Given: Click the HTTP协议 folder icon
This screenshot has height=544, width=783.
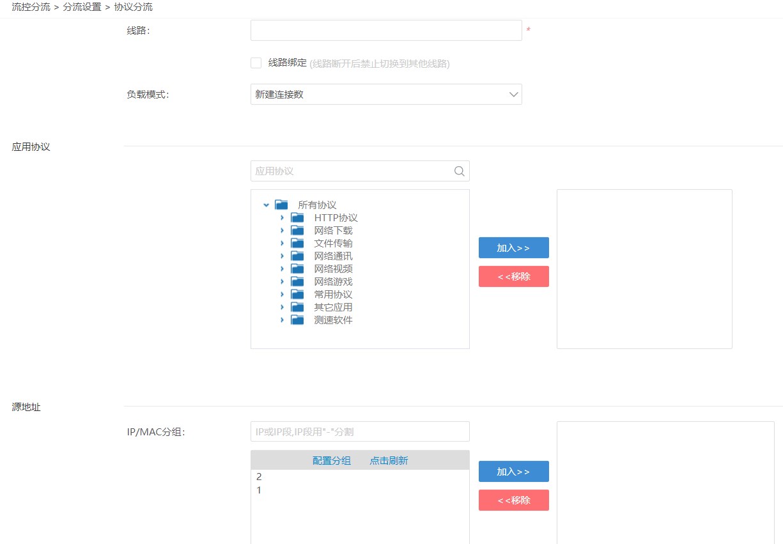Looking at the screenshot, I should pyautogui.click(x=297, y=217).
